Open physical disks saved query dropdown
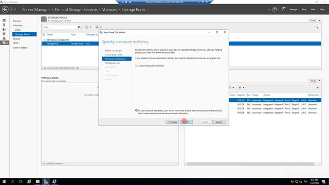This screenshot has width=329, height=185. [241, 87]
